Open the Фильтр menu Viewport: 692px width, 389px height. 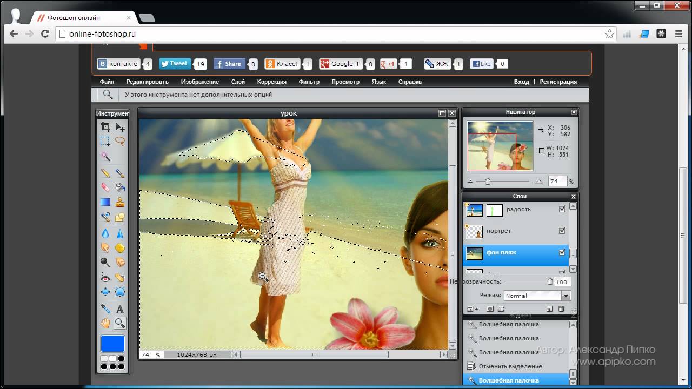[309, 82]
